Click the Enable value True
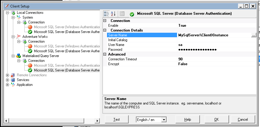 click(182, 26)
